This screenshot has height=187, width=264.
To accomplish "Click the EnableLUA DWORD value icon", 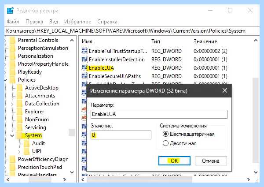I will click(x=84, y=67).
